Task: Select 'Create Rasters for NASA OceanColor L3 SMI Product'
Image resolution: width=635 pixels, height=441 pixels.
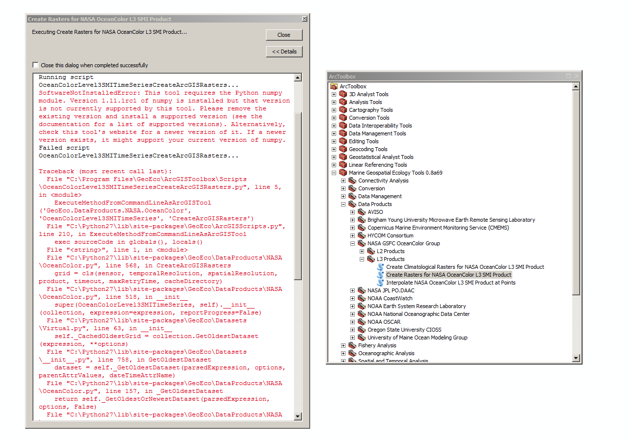Action: click(x=449, y=275)
